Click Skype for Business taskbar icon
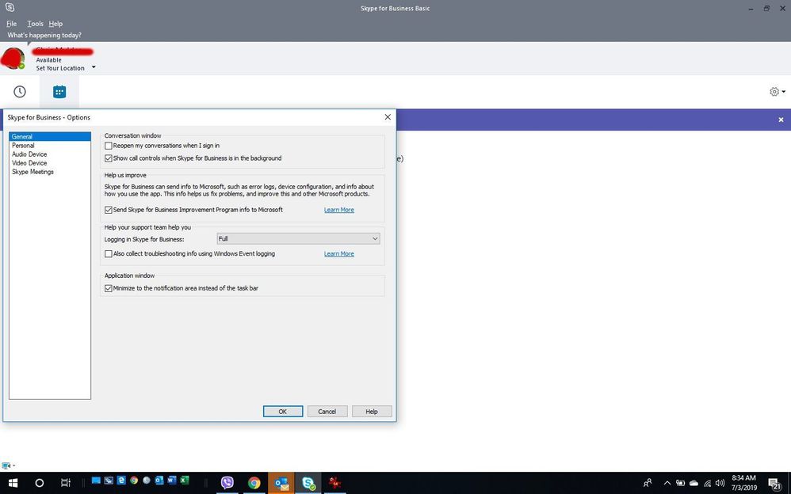This screenshot has width=791, height=494. pyautogui.click(x=308, y=483)
